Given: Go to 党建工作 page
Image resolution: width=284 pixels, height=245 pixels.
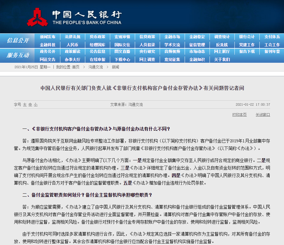Looking at the screenshot, I should pyautogui.click(x=247, y=45).
